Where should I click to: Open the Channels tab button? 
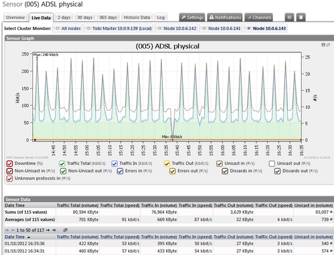coord(259,17)
